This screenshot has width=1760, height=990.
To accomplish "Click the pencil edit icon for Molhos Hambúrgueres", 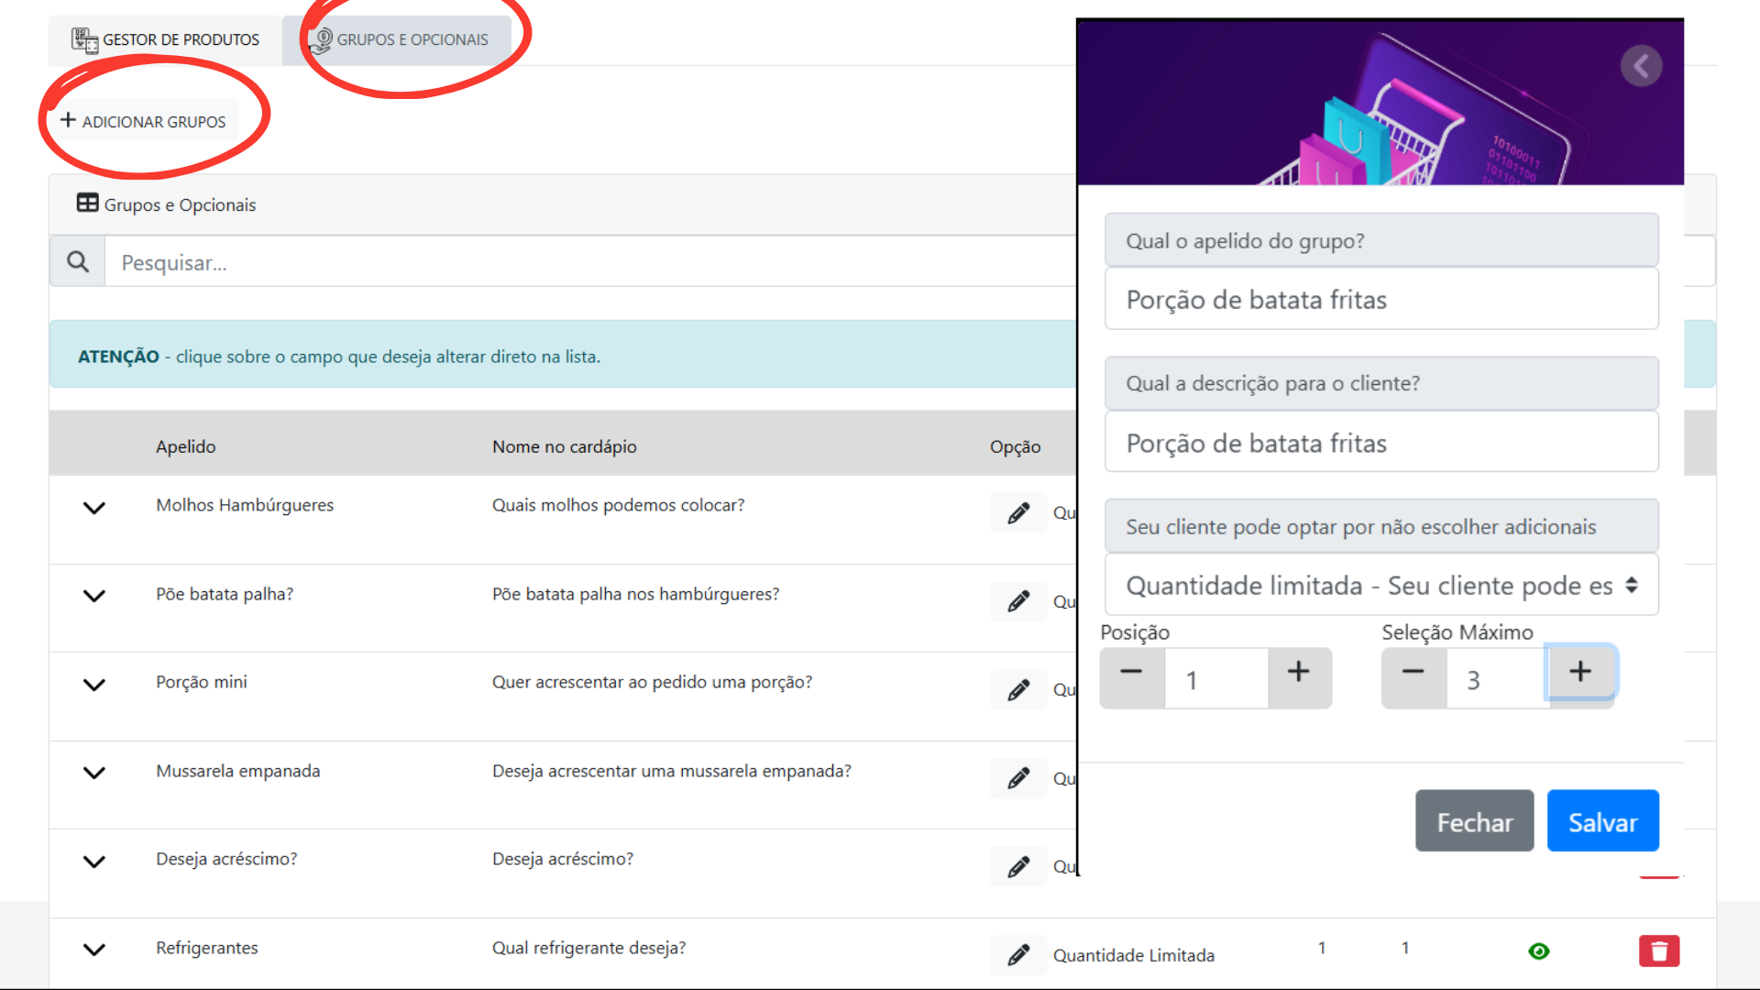I will coord(1017,513).
